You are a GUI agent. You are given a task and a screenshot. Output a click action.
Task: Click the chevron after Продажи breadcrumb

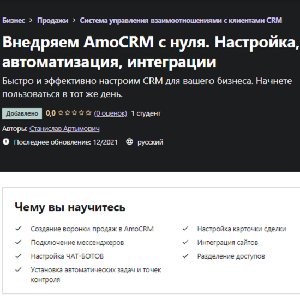click(x=74, y=20)
